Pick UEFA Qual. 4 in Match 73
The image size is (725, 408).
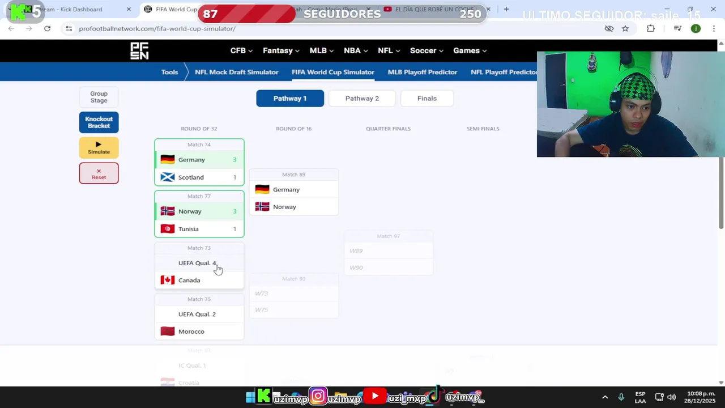[x=199, y=263]
